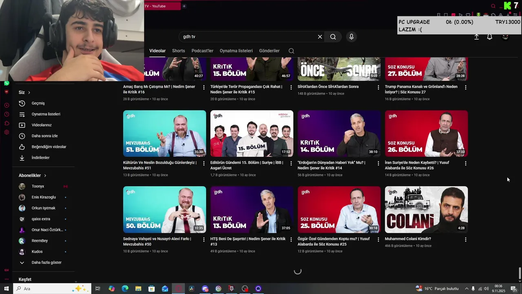Open more options for Söz Konusu #26 video
This screenshot has height=294, width=522.
[x=466, y=163]
